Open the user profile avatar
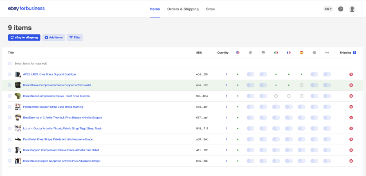The width and height of the screenshot is (366, 176). coord(352,9)
